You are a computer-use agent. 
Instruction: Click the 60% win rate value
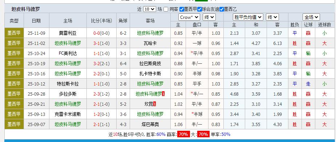161,134
